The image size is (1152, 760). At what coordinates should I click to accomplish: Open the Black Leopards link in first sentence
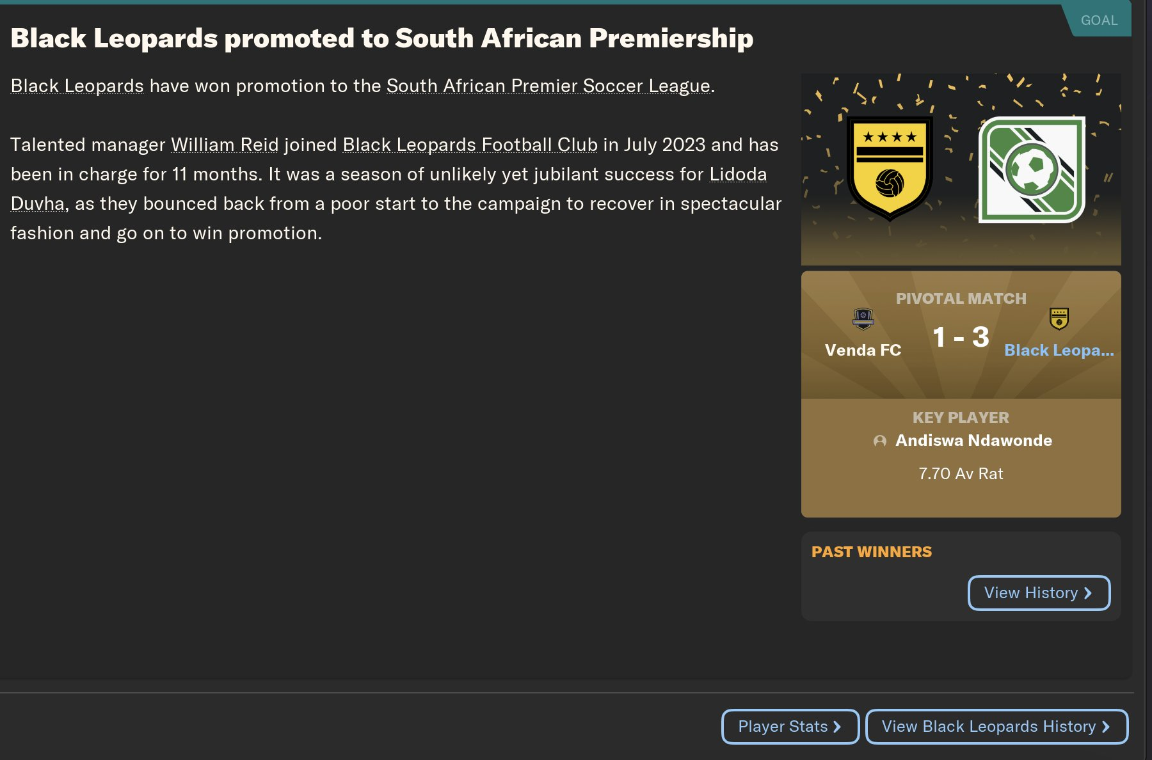point(77,86)
